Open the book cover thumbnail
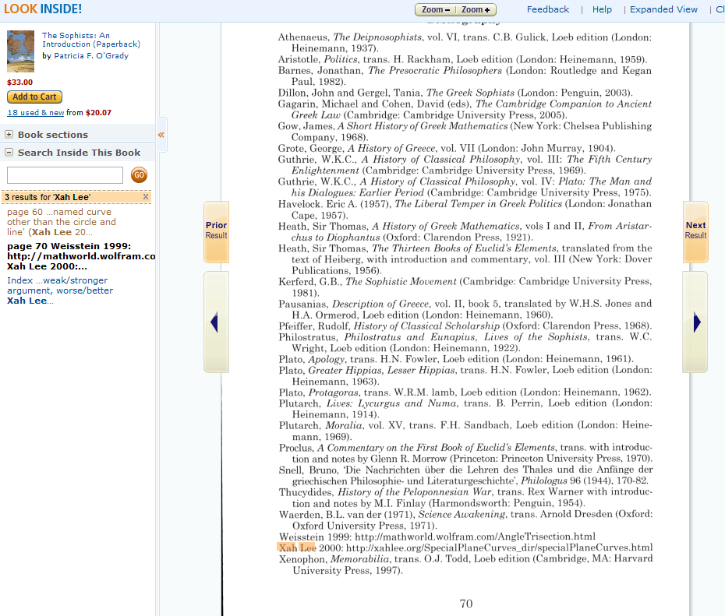The image size is (725, 616). click(x=20, y=51)
